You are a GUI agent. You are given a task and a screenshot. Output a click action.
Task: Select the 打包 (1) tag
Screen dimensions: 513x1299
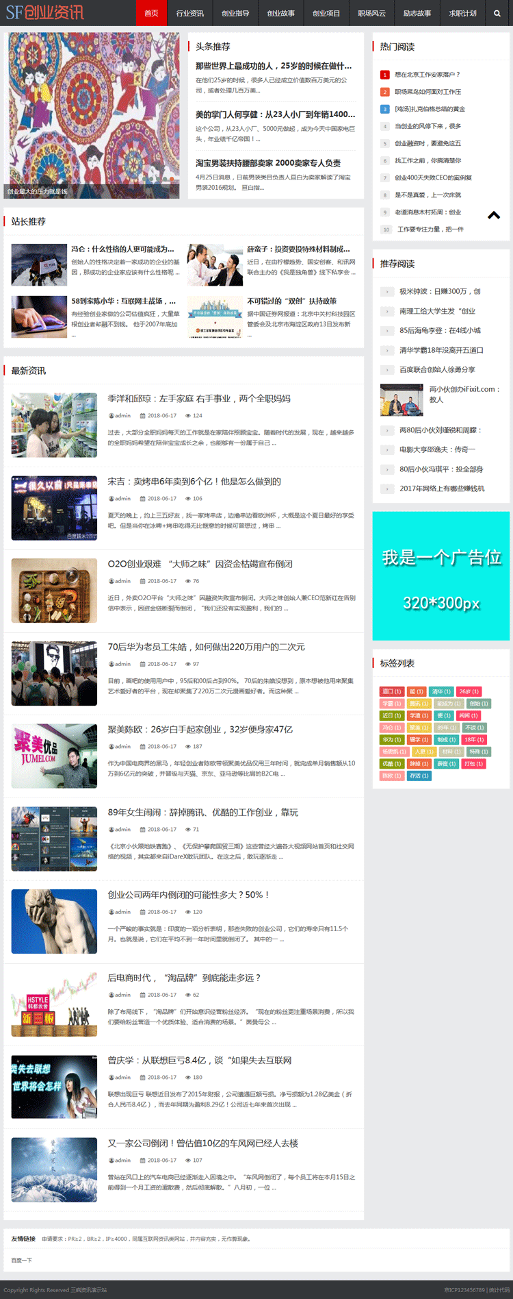[474, 764]
